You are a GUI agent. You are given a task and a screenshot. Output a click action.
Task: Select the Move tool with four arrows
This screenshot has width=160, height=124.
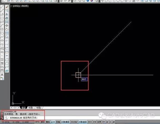[7, 26]
